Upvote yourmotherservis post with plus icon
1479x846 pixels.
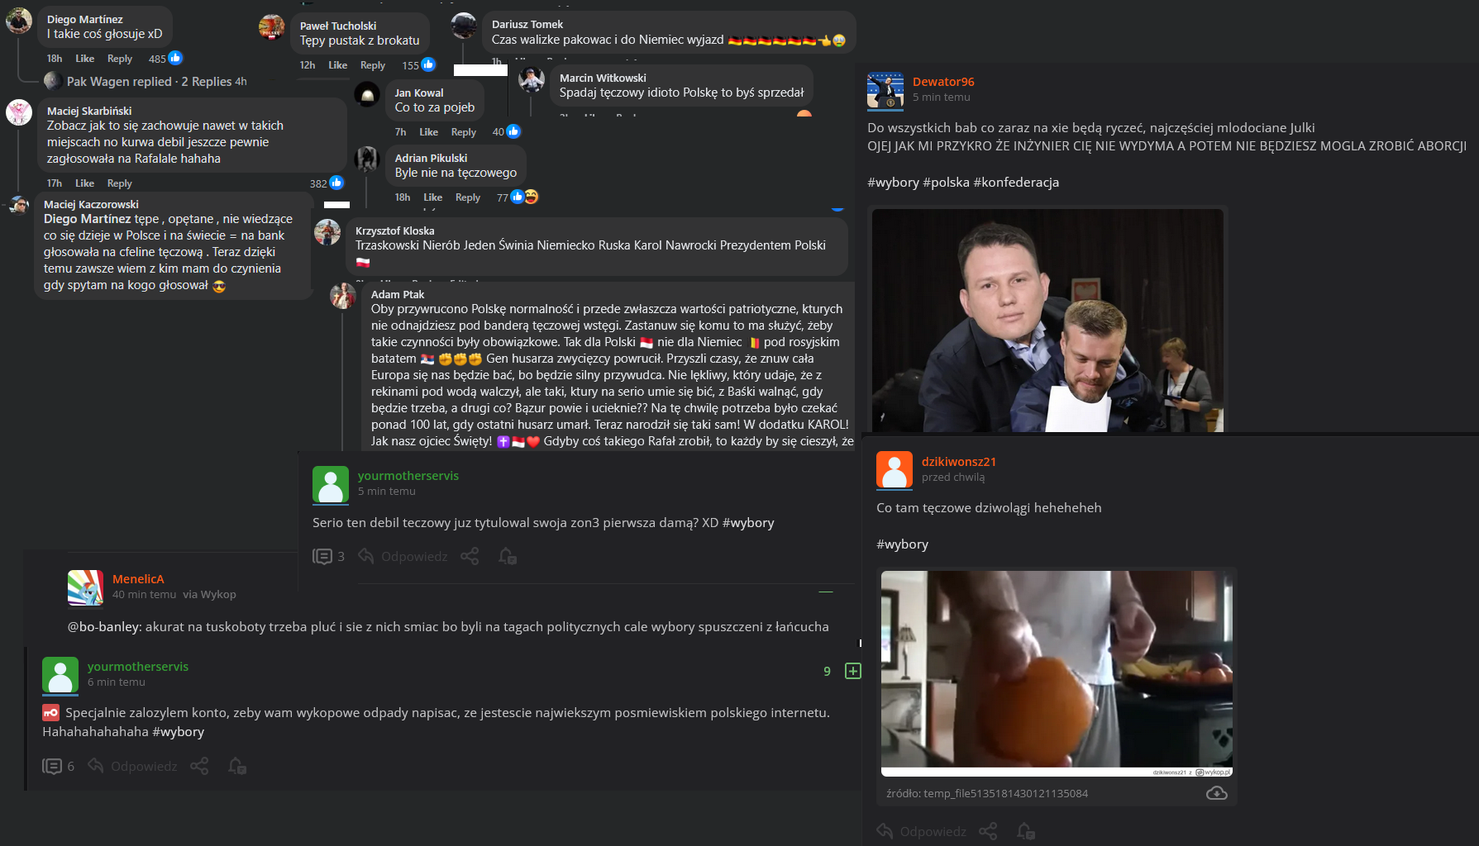coord(852,671)
